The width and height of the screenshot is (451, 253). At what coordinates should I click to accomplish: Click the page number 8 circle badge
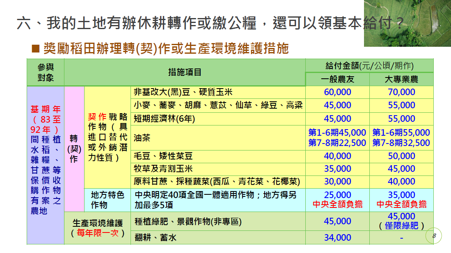[434, 236]
